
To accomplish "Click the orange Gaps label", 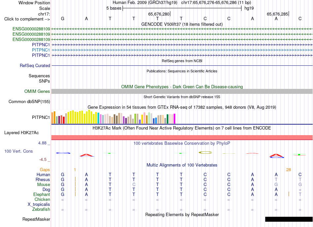I will tap(45, 170).
